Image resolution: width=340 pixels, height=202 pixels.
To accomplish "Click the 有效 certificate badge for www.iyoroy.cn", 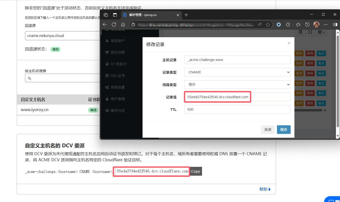I will (x=93, y=110).
